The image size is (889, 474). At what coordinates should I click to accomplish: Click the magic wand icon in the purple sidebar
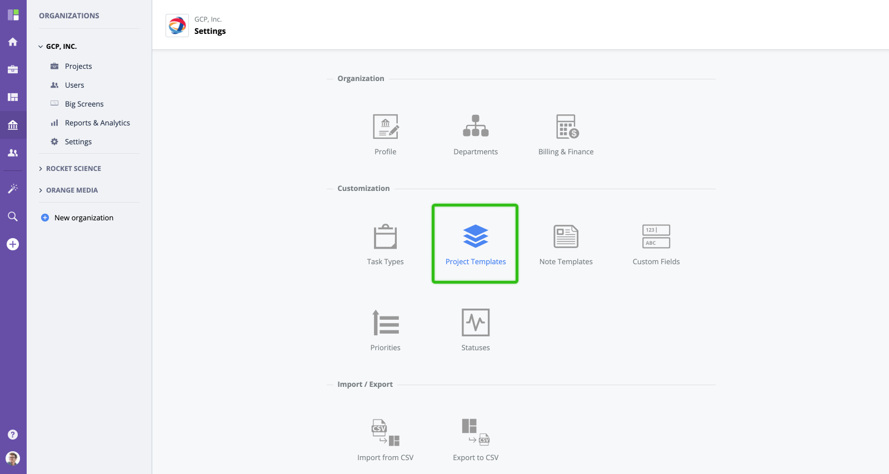tap(13, 189)
